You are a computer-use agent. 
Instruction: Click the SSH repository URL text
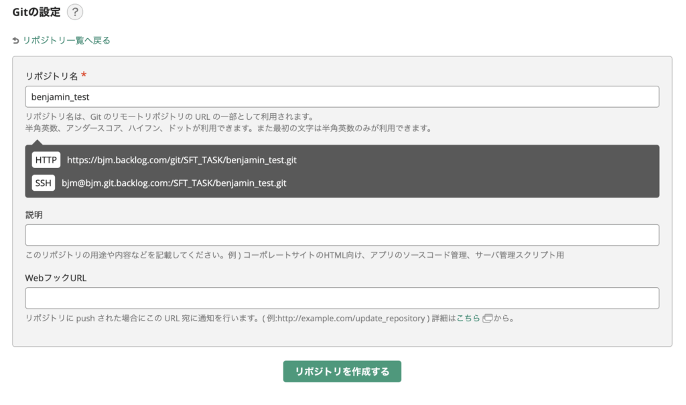point(174,183)
